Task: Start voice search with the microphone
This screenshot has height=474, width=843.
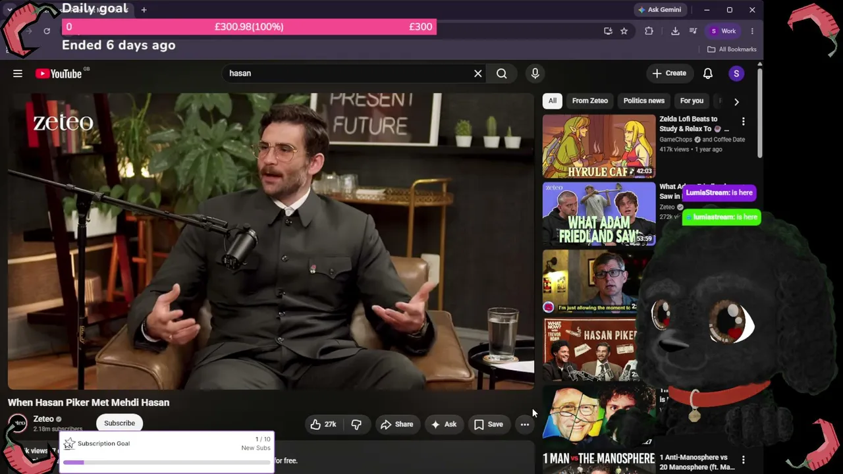Action: 535,73
